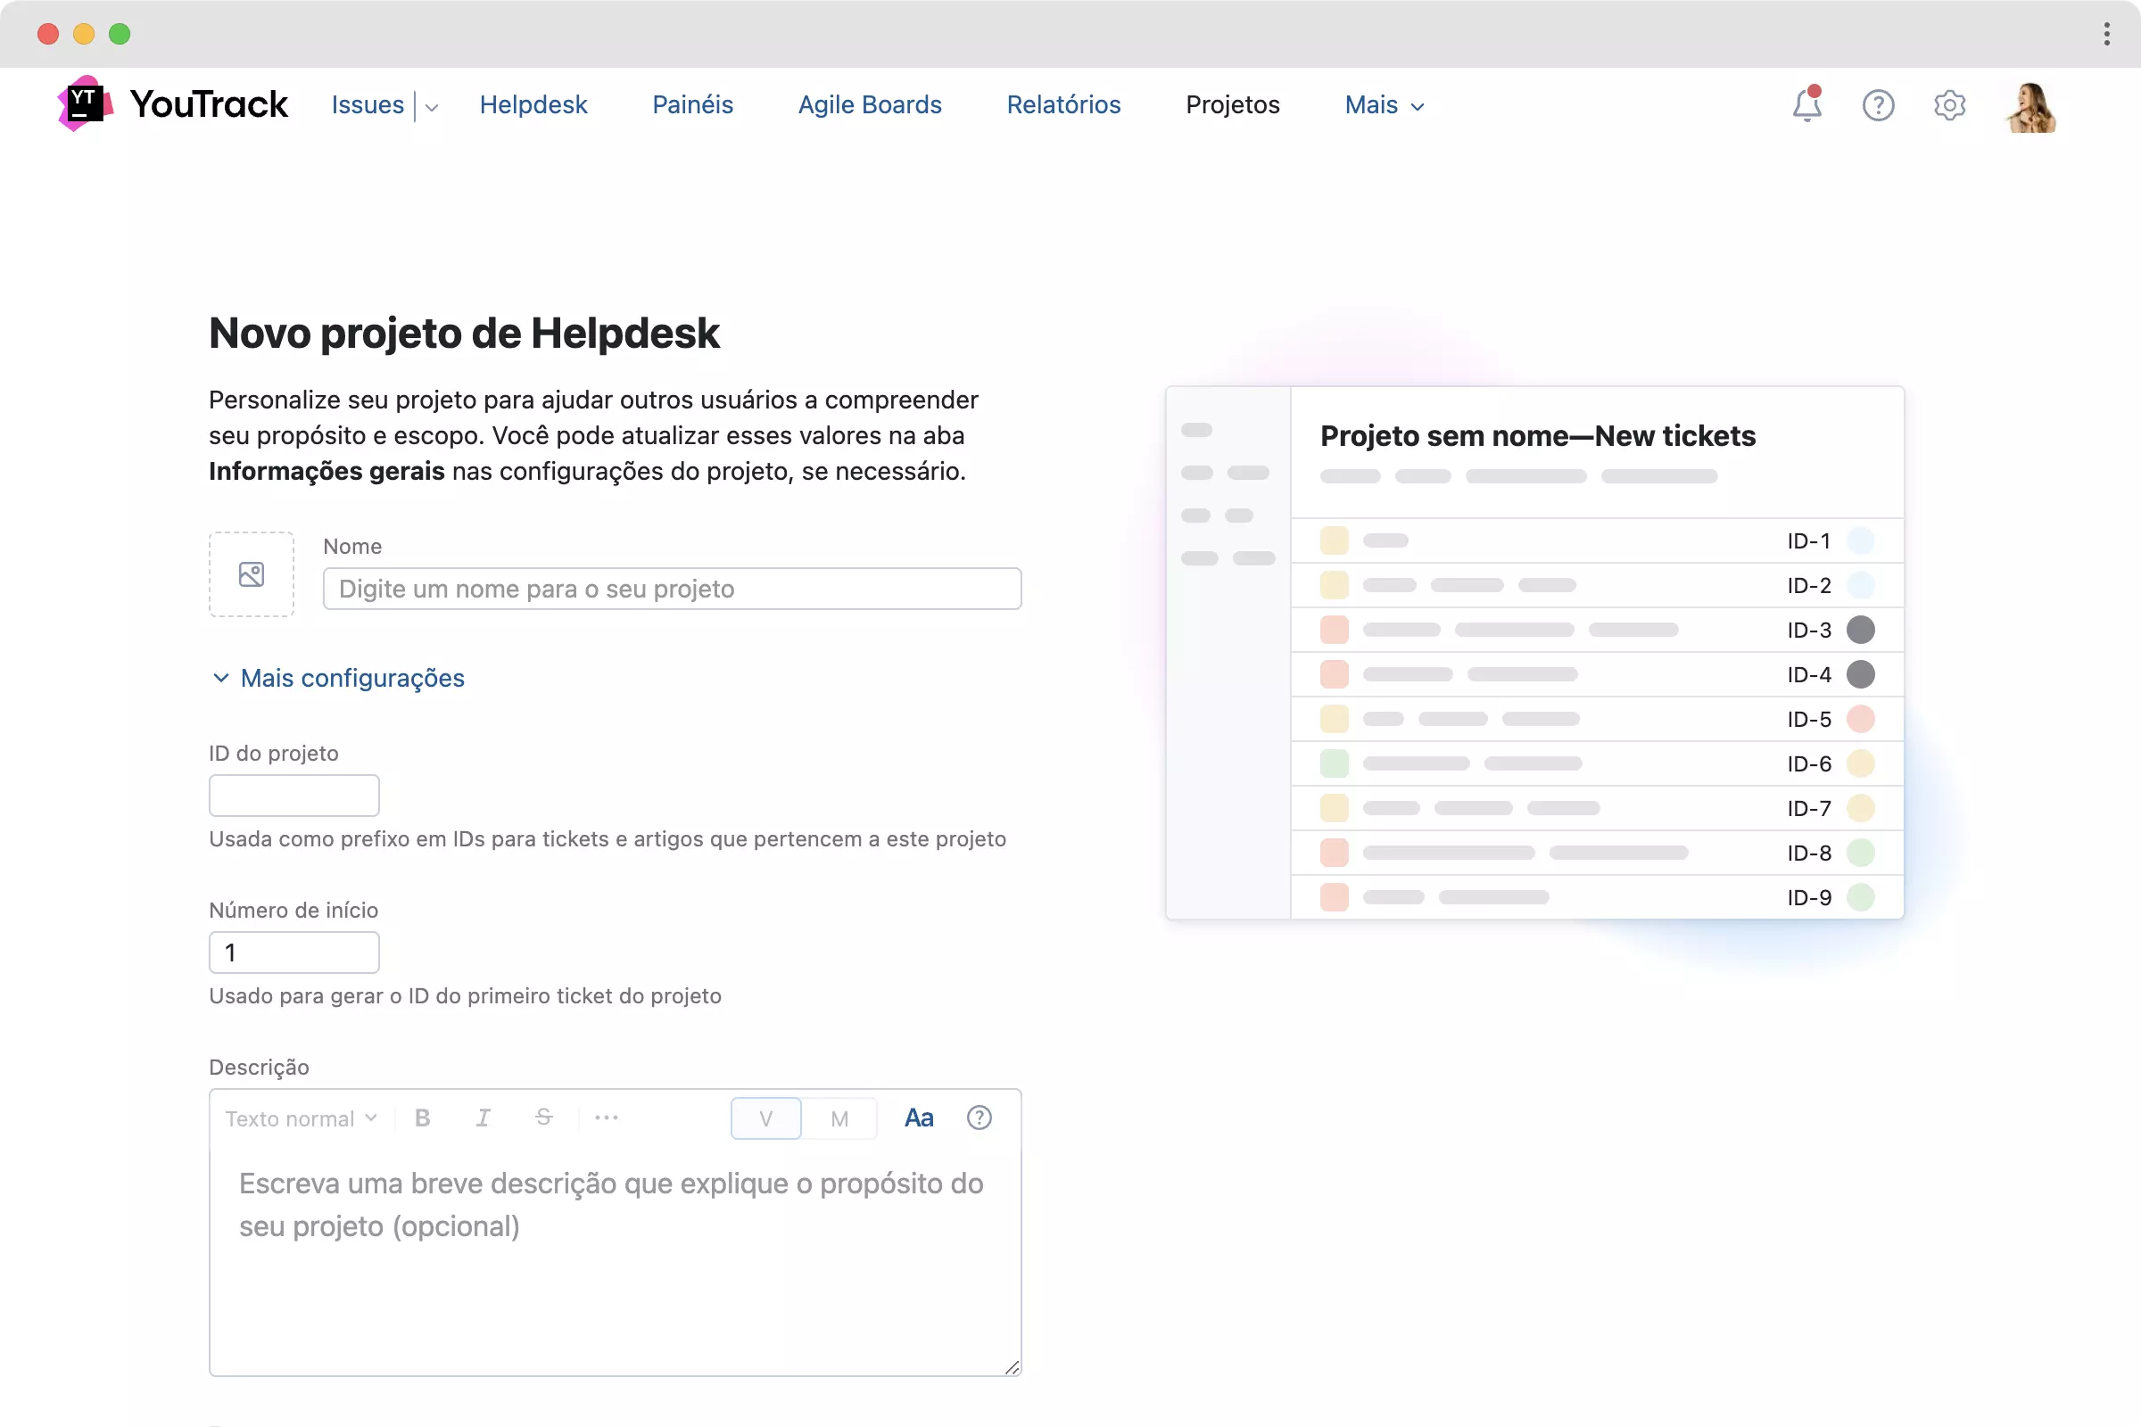Open the Relatórios menu item
2141x1427 pixels.
click(x=1063, y=105)
